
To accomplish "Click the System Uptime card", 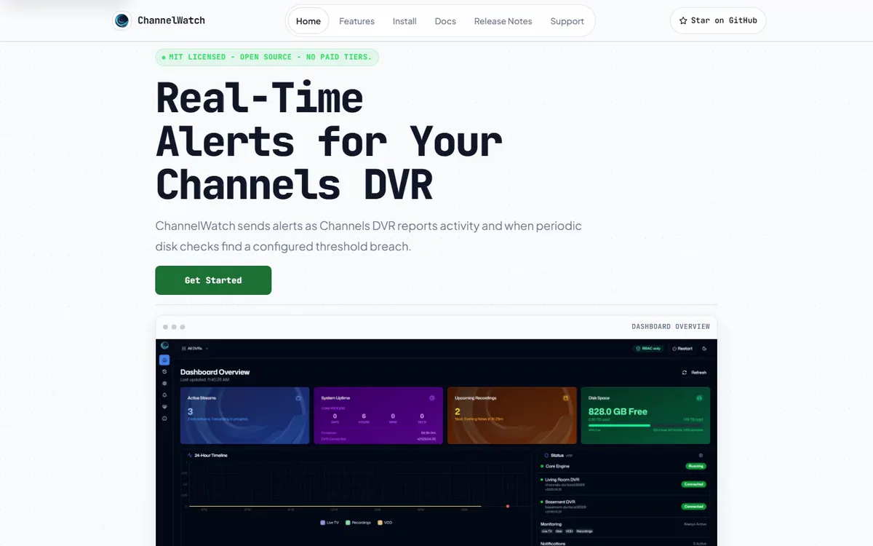I will click(378, 416).
